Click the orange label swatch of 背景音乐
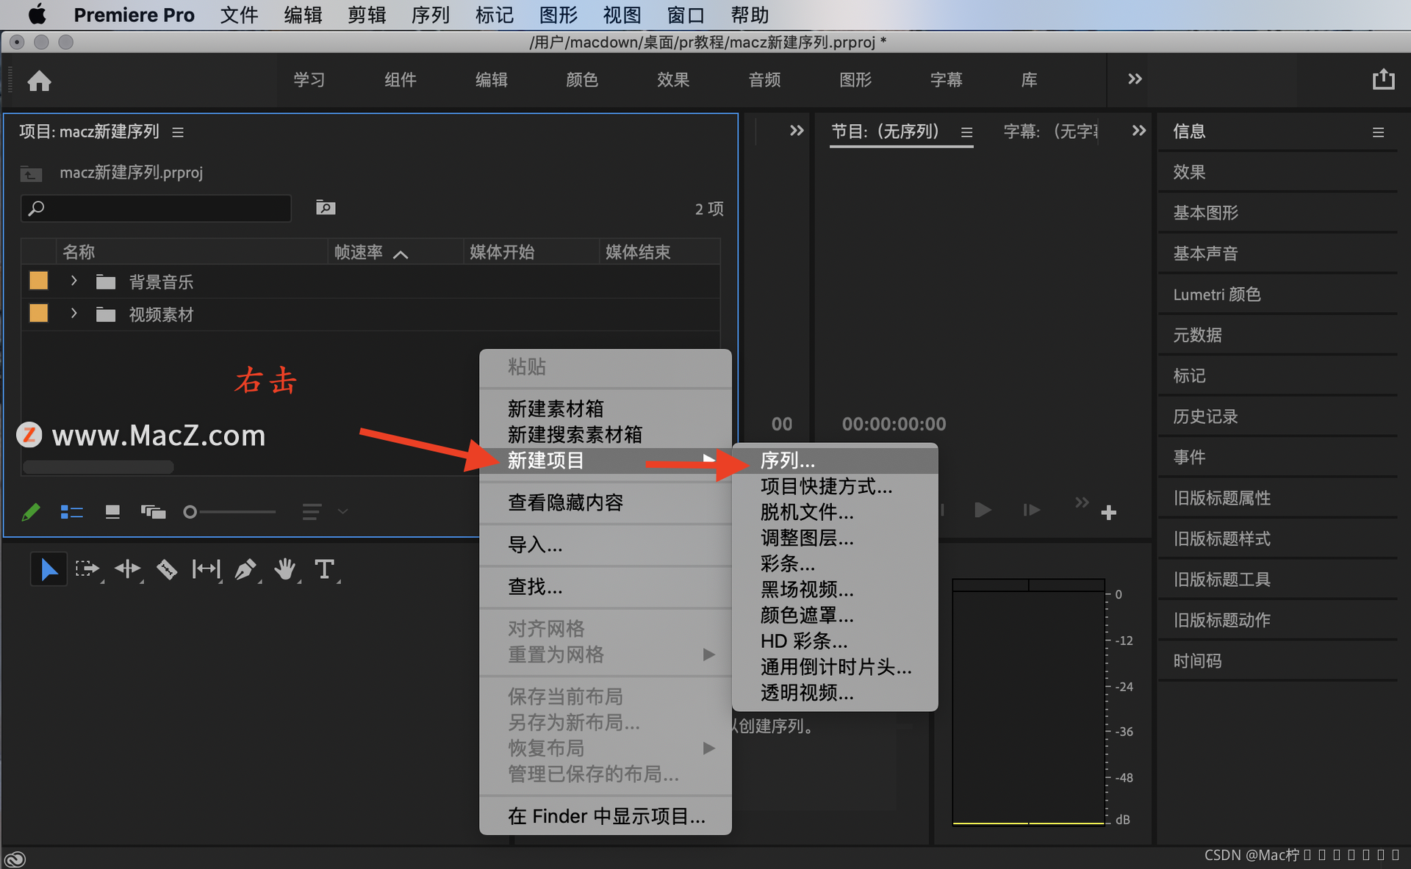Image resolution: width=1411 pixels, height=869 pixels. (x=38, y=281)
